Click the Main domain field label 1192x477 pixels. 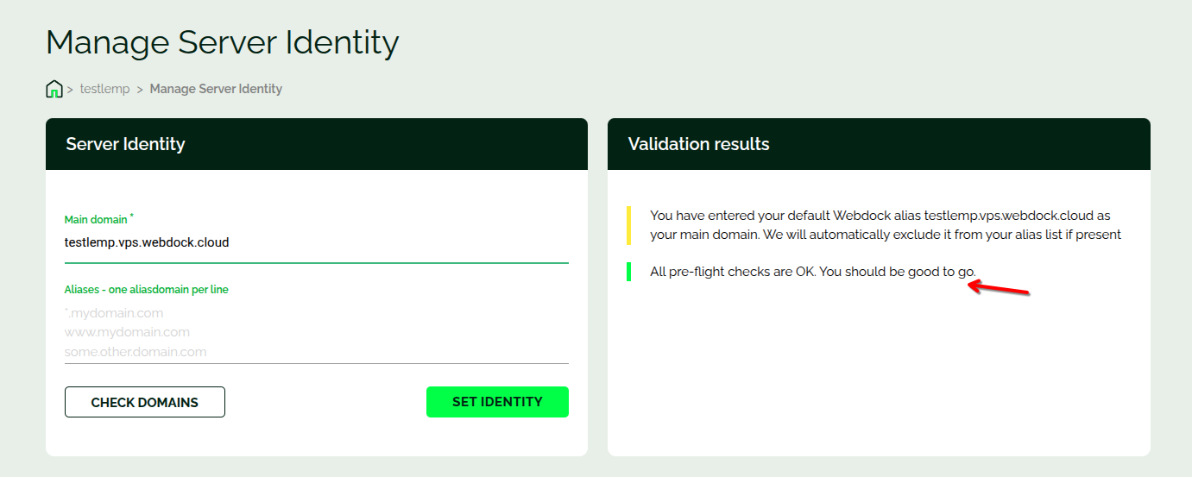tap(96, 220)
